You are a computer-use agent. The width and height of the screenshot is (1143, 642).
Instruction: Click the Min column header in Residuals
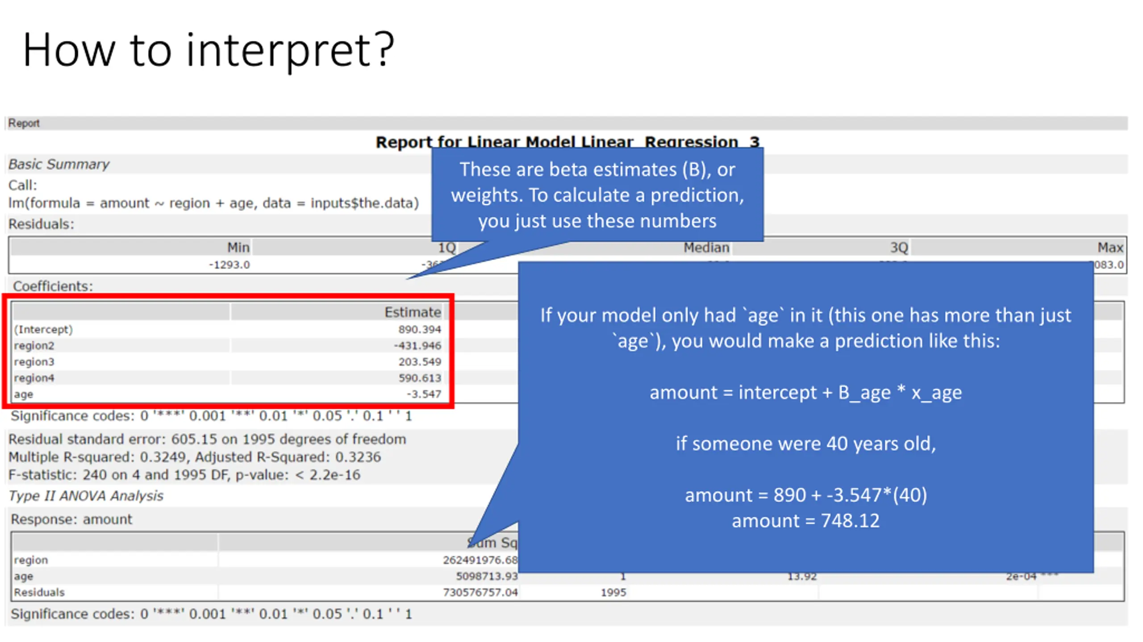[238, 247]
